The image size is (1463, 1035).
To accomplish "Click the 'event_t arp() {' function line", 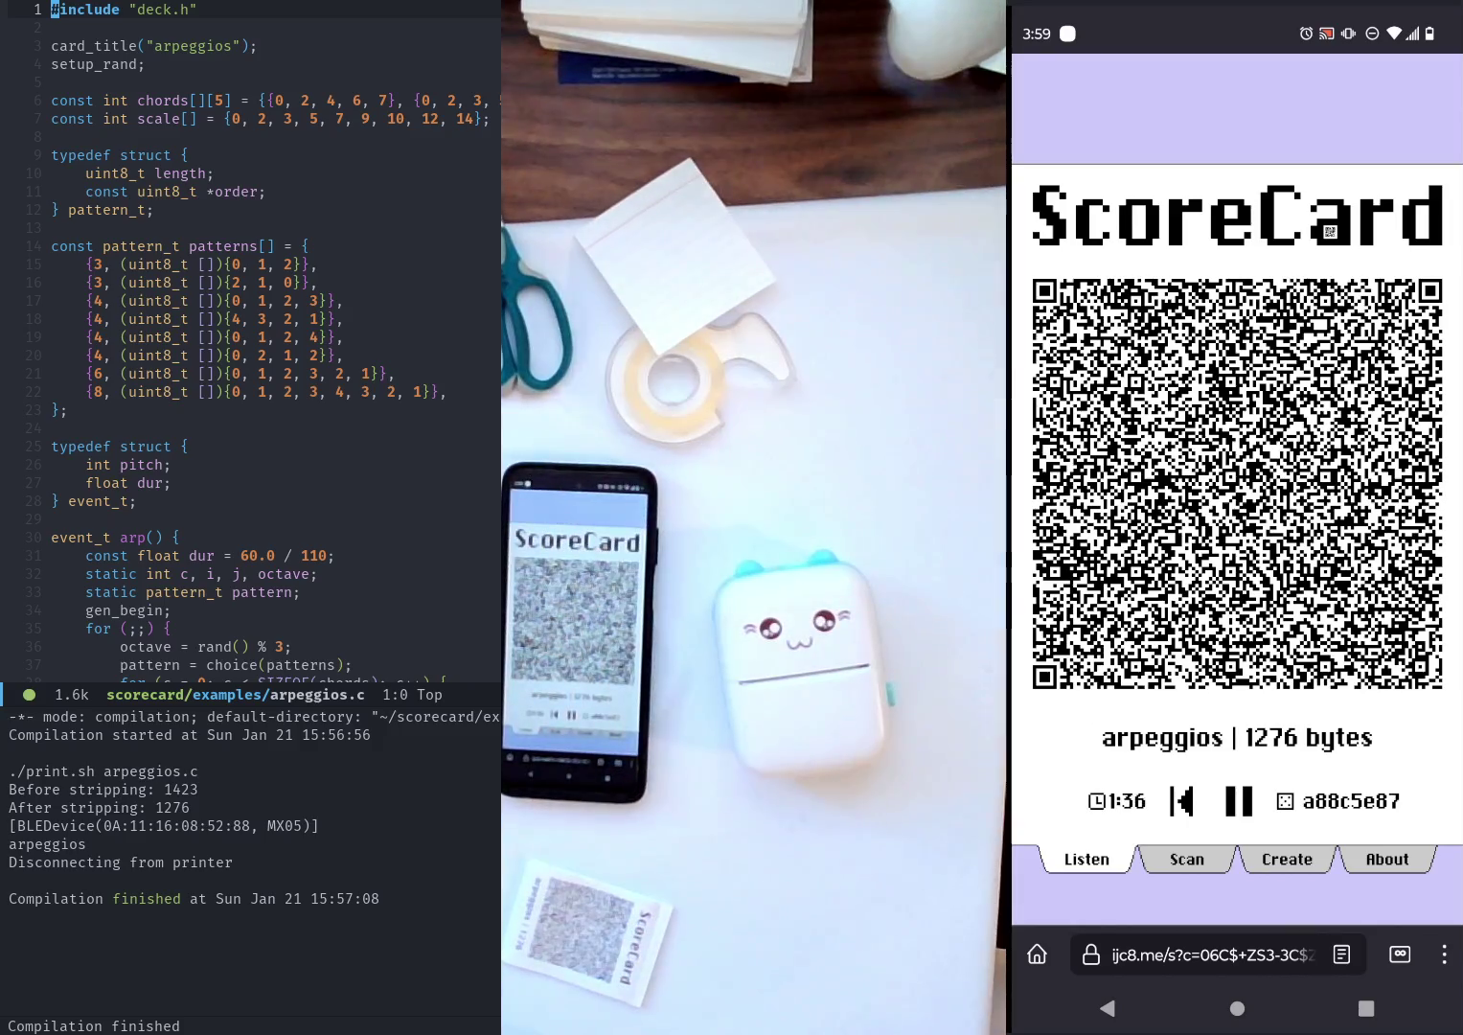I will pos(115,538).
